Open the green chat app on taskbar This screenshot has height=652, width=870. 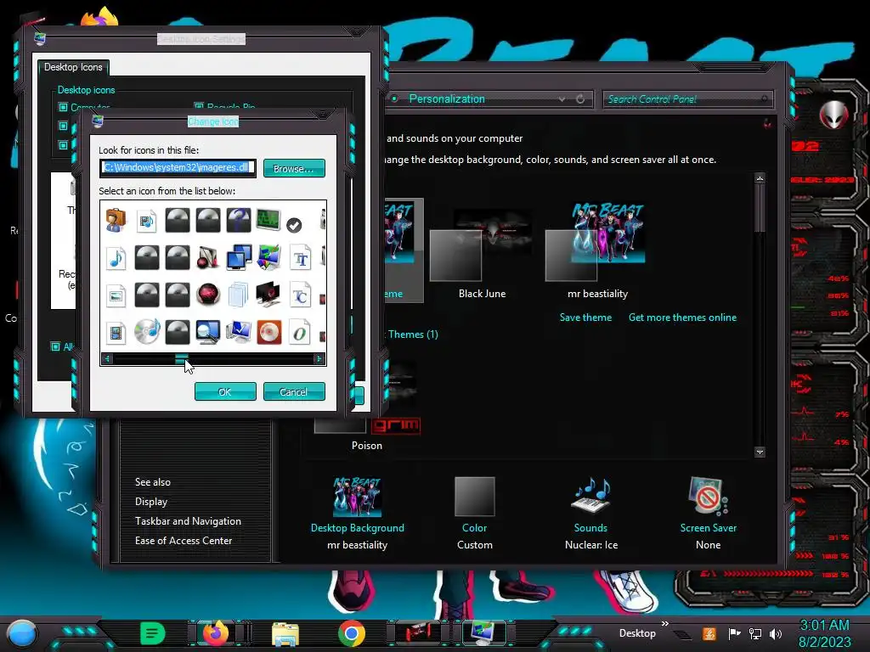153,633
